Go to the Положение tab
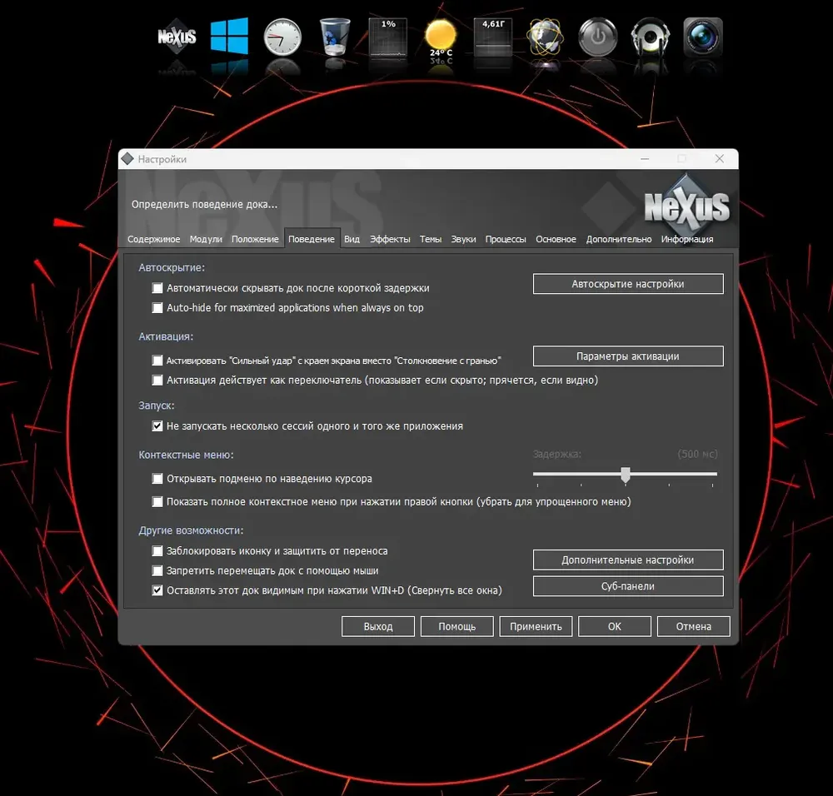Viewport: 833px width, 796px height. pos(255,239)
